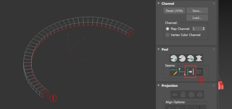
Task: Apply Box Map projection
Action: (200, 95)
